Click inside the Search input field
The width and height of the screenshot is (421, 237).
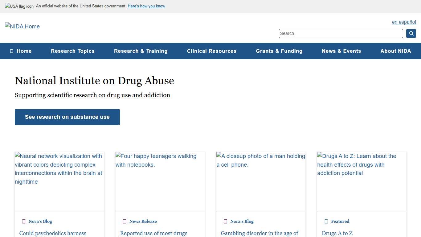point(341,33)
